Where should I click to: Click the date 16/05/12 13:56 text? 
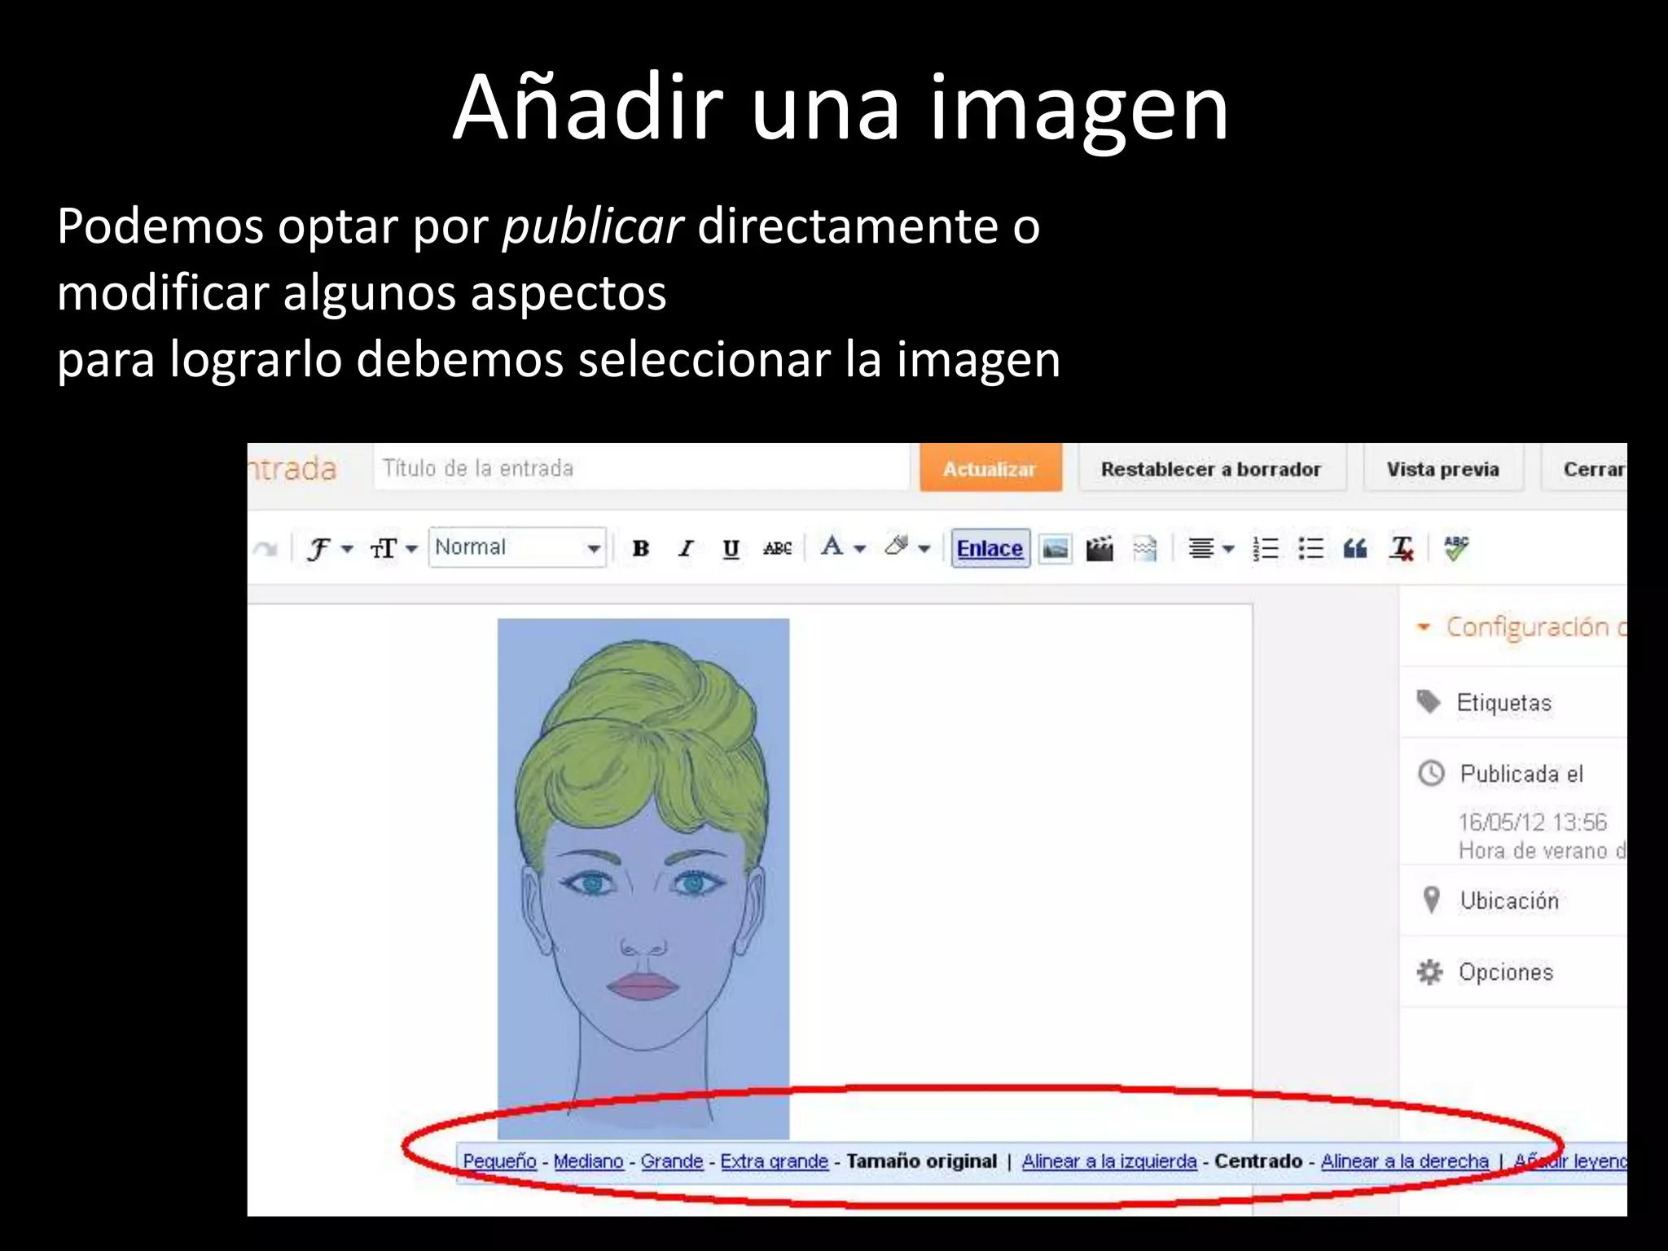point(1533,822)
